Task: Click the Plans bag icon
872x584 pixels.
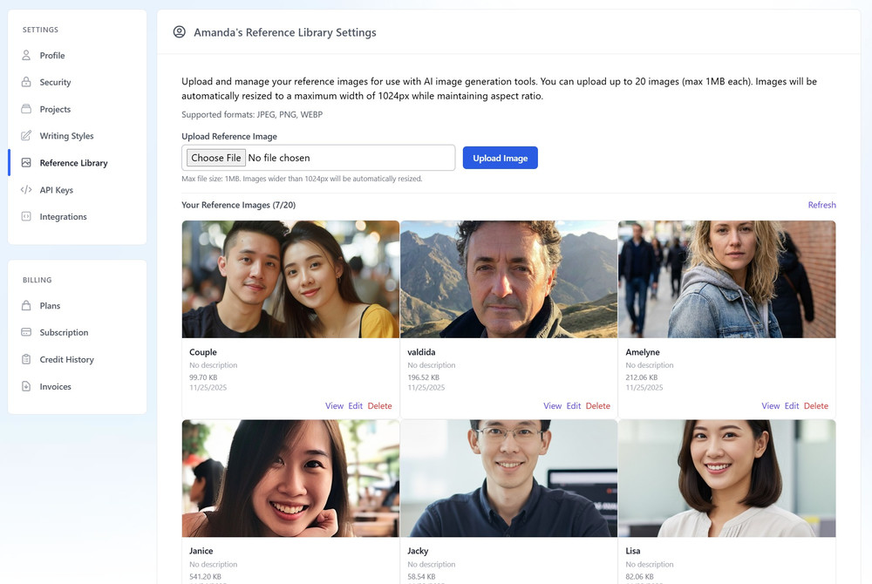Action: pos(26,306)
